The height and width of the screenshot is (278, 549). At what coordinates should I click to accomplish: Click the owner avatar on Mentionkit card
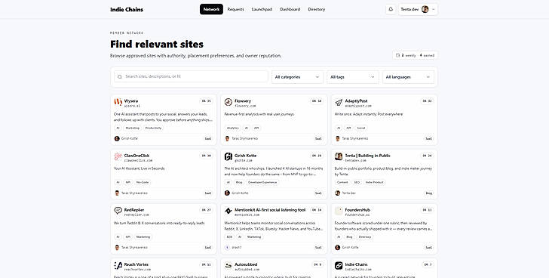[x=227, y=248]
